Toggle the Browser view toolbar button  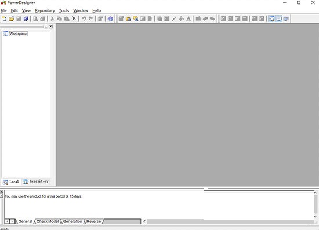(271, 19)
